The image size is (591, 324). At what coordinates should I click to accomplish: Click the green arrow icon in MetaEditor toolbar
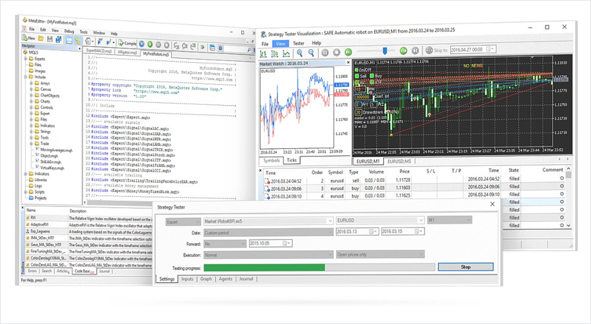point(203,47)
